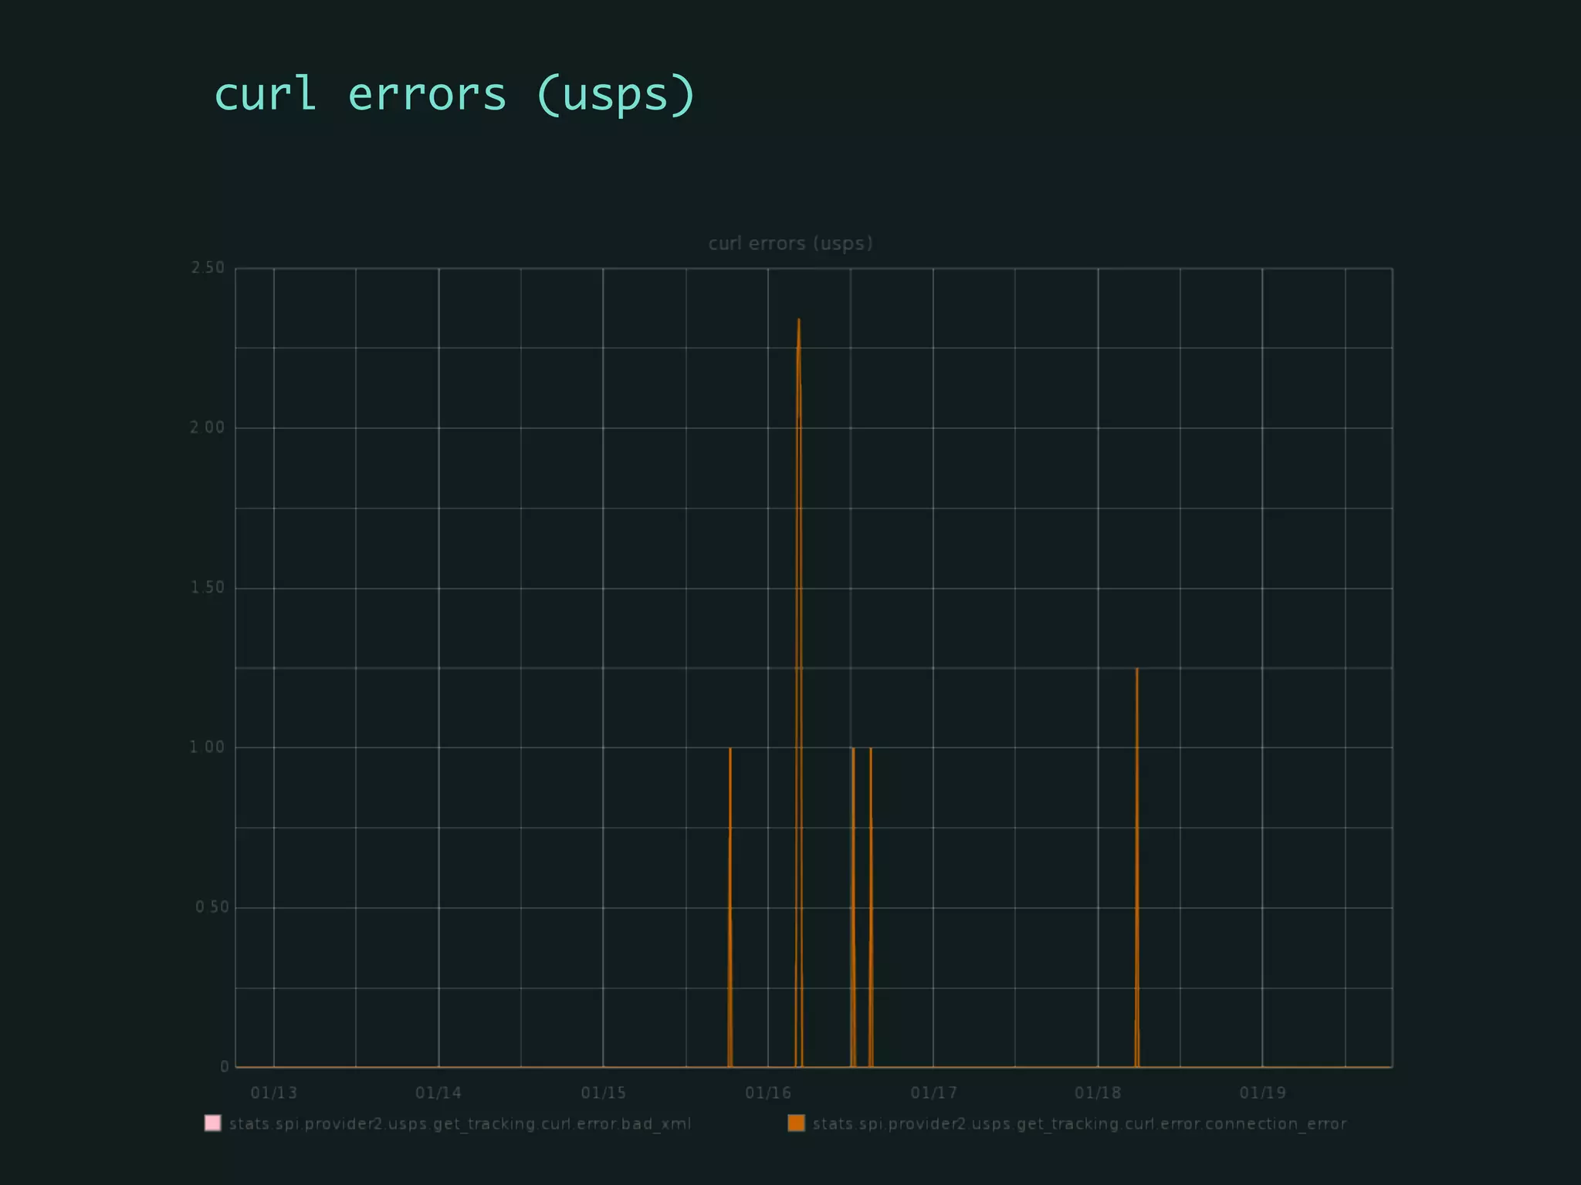
Task: Click the orange spike just before 01/16
Action: coord(730,907)
